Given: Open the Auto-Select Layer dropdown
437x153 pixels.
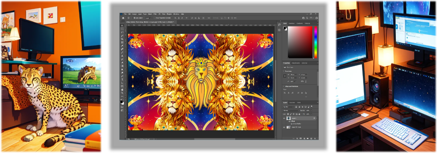Looking at the screenshot, I should [x=149, y=18].
